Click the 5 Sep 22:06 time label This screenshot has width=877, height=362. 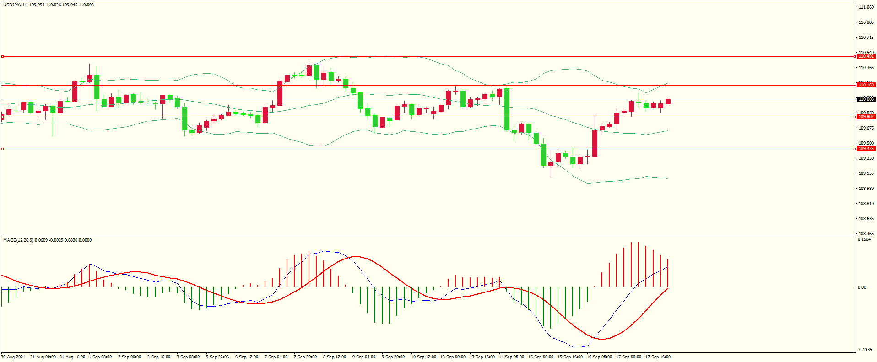(x=217, y=357)
